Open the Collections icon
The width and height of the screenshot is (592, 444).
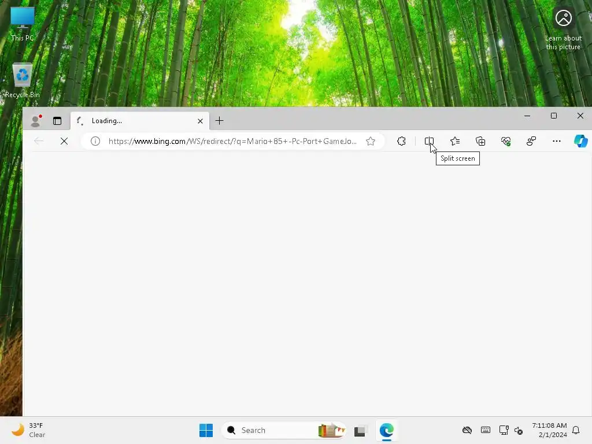(480, 141)
